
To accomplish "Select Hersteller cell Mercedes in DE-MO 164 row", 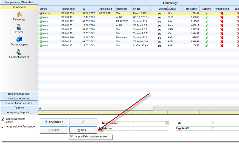I will click(122, 38).
